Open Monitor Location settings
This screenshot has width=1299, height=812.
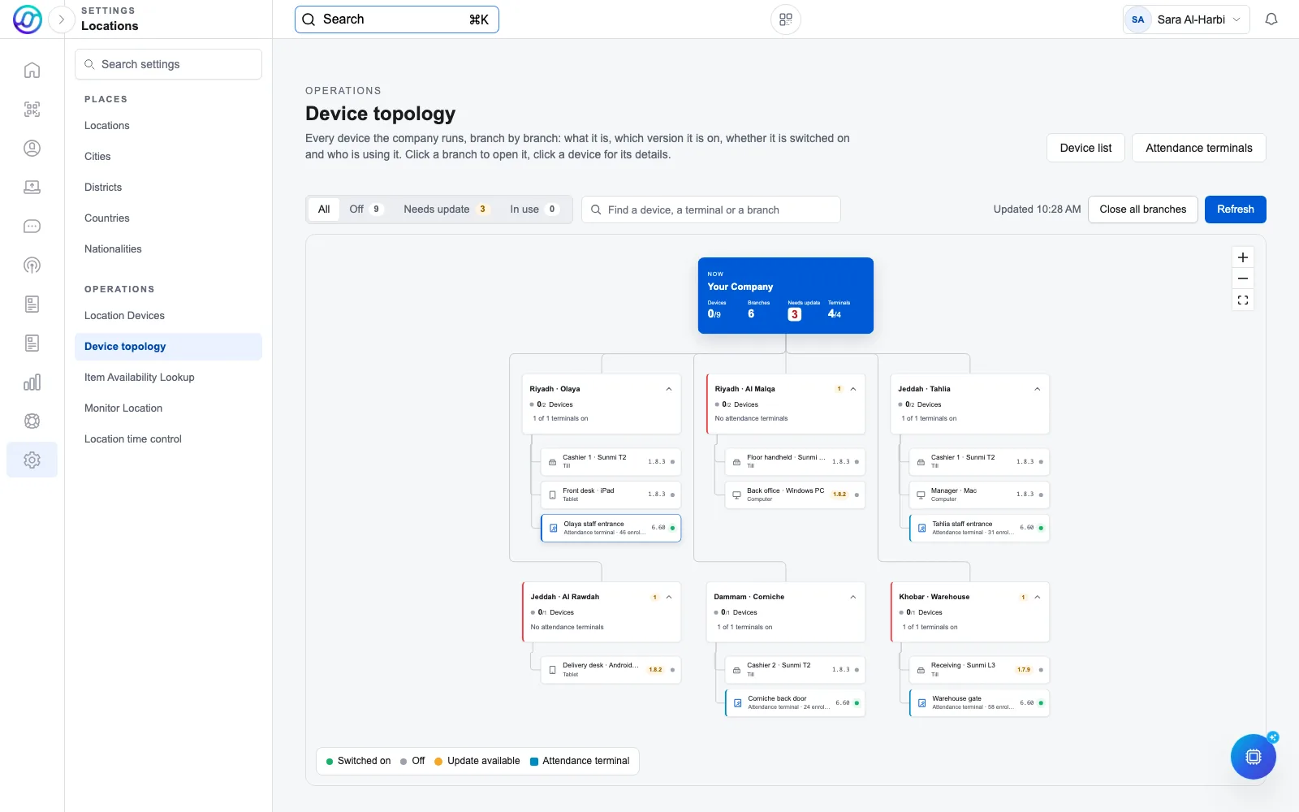pos(168,408)
